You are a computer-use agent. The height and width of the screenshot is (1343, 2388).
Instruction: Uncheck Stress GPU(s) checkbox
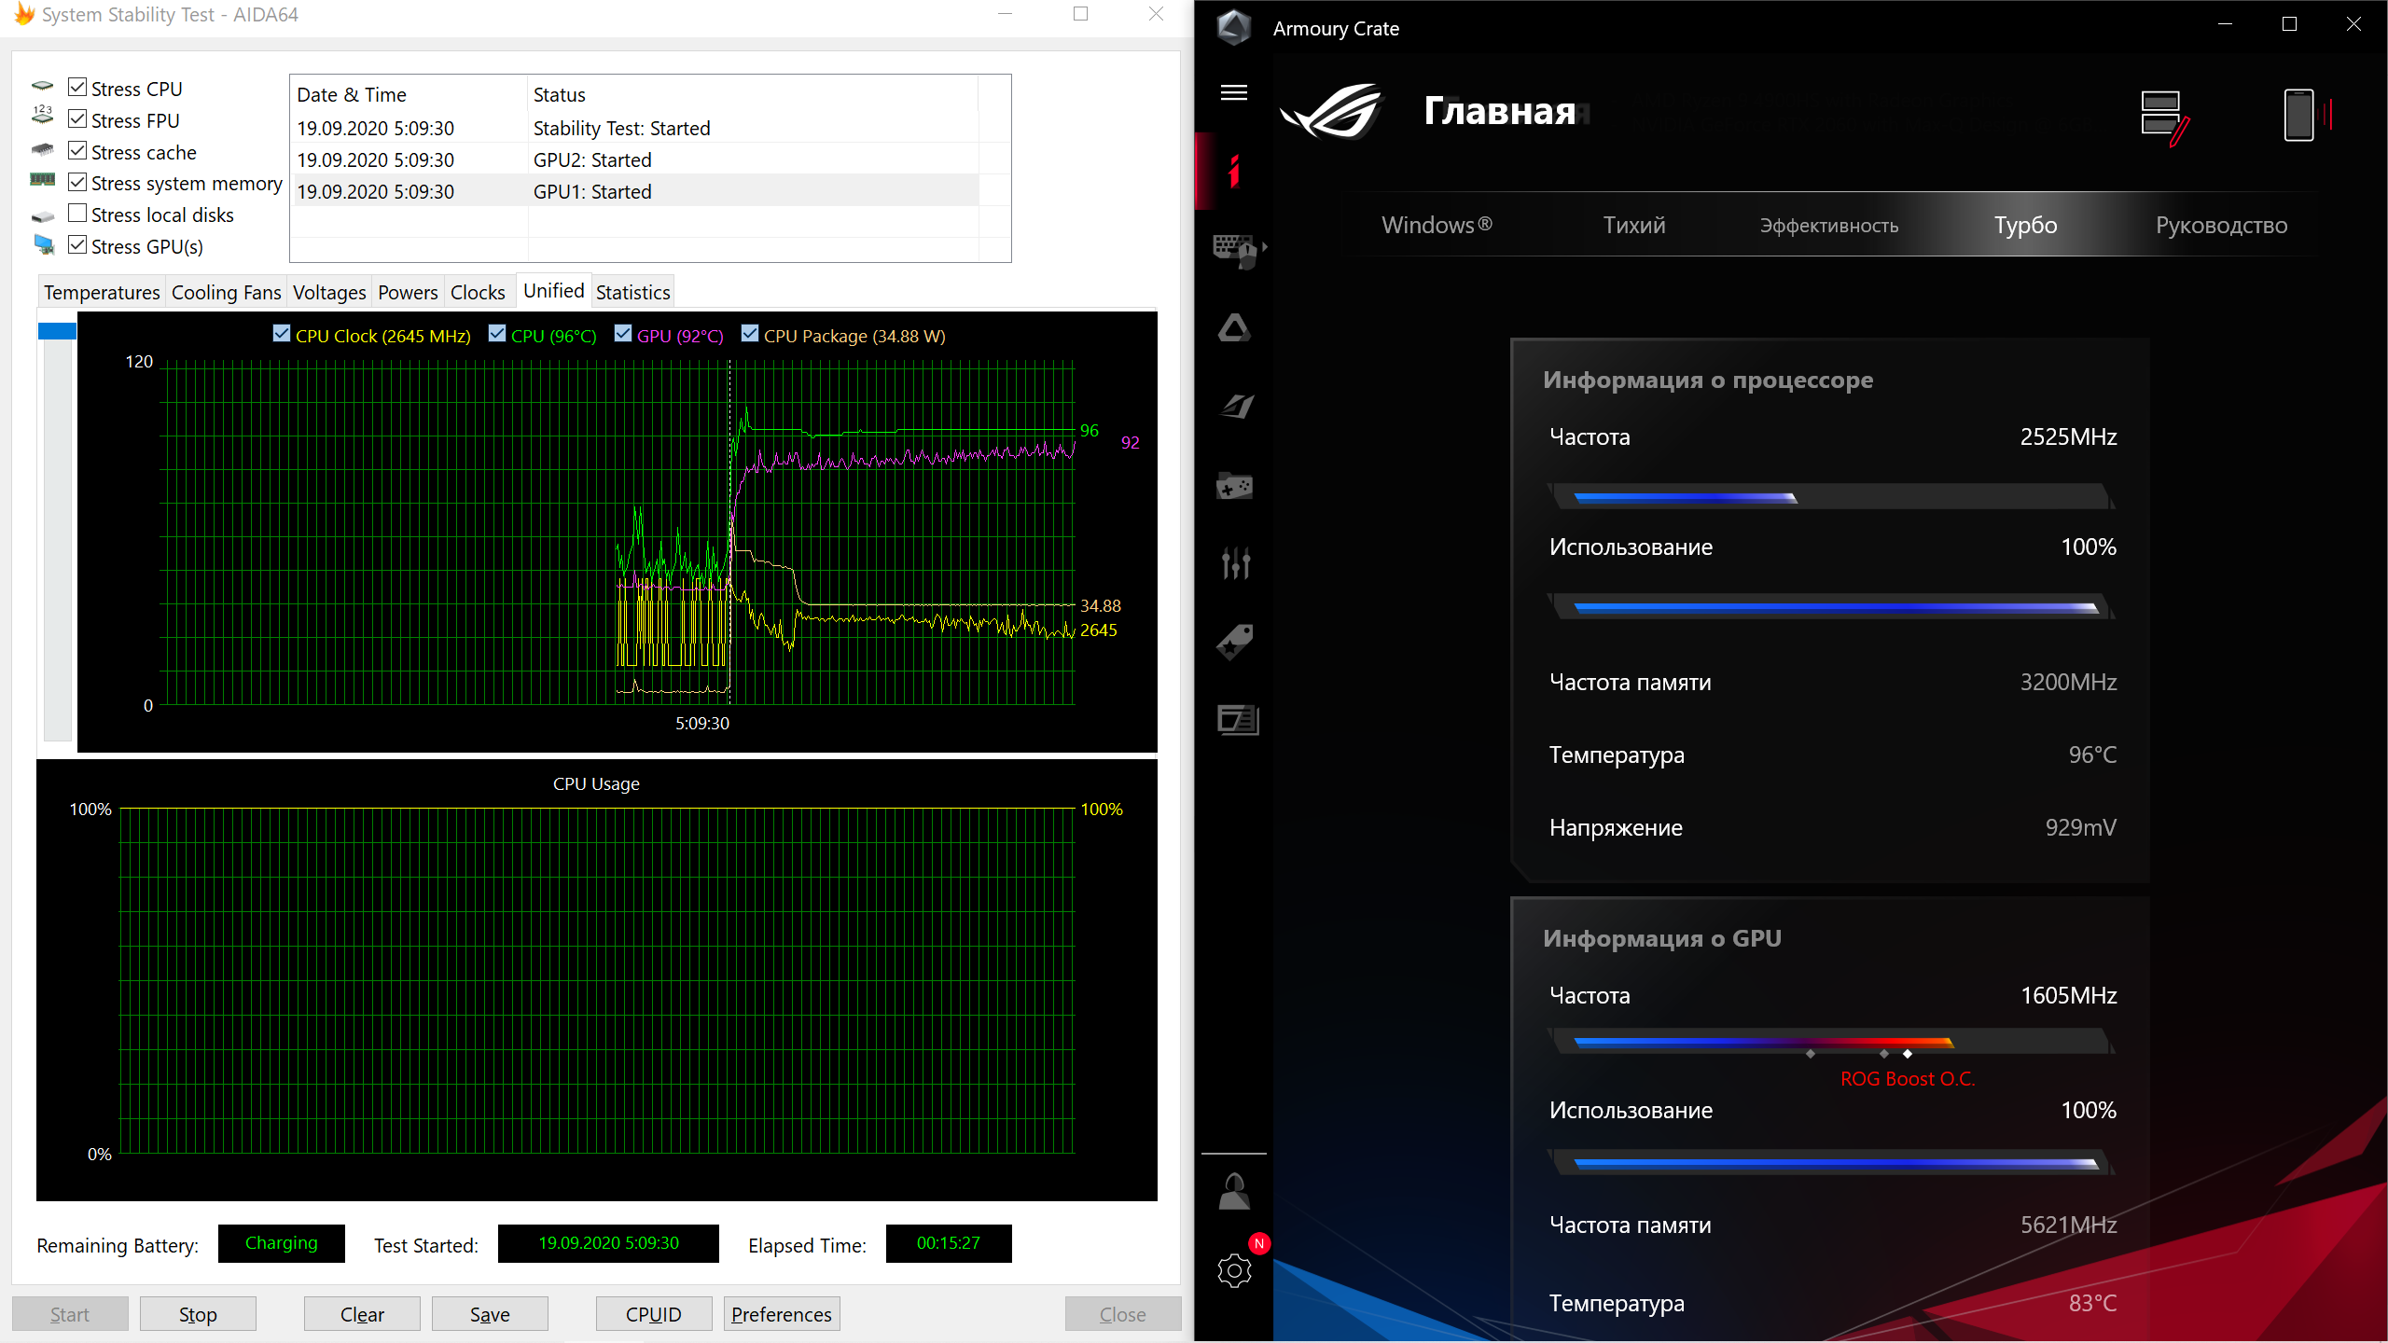77,245
